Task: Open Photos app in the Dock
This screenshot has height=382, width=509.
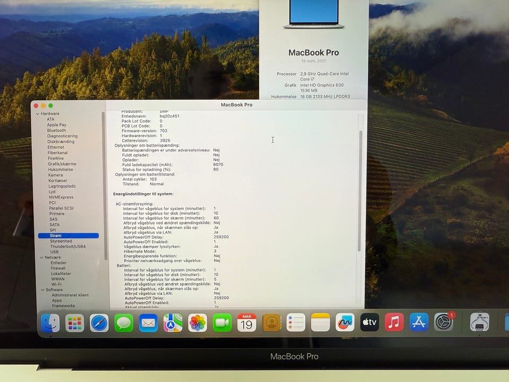Action: click(x=197, y=323)
